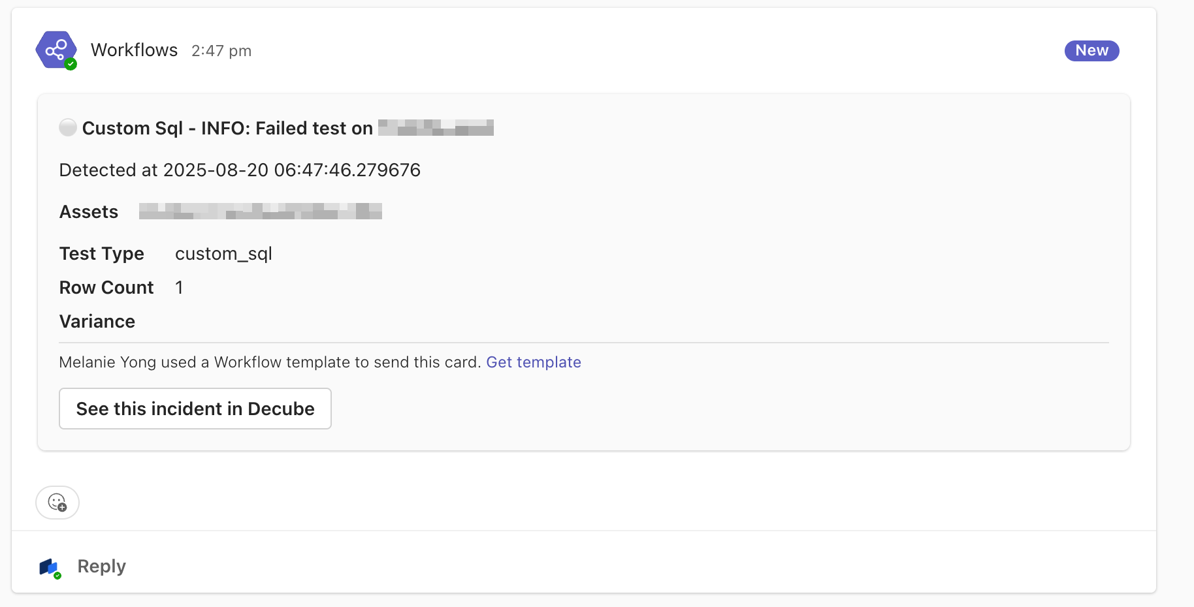Viewport: 1194px width, 607px height.
Task: Click the gray status circle beside Custom Sql
Action: [68, 127]
